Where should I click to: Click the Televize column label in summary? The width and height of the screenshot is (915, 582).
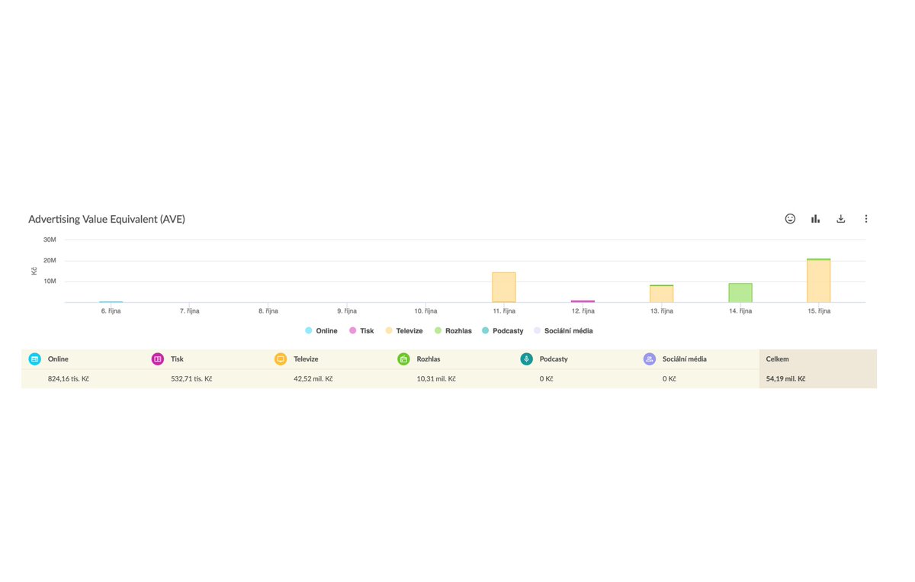click(x=306, y=359)
